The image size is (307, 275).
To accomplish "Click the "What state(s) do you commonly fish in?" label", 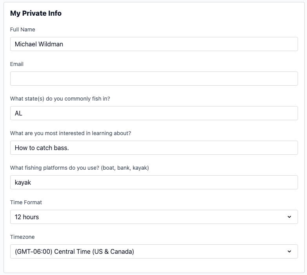I will 60,99.
